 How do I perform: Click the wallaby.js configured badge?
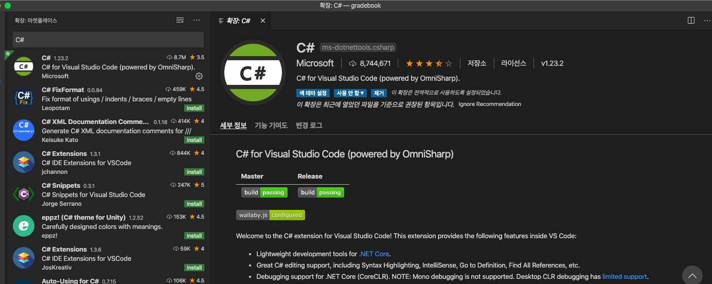271,215
